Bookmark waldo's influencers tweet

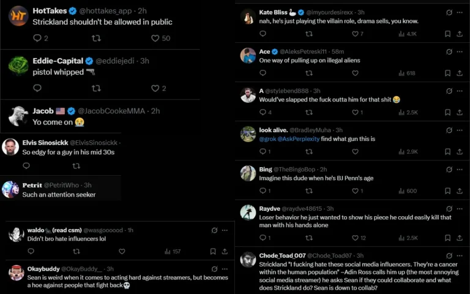click(x=213, y=251)
